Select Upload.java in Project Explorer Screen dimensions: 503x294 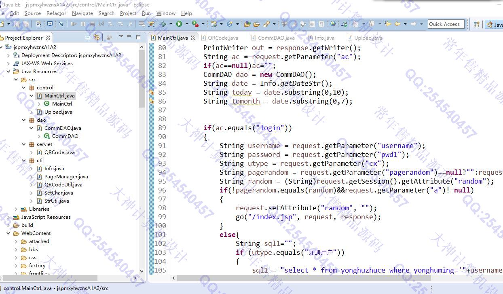click(x=58, y=112)
